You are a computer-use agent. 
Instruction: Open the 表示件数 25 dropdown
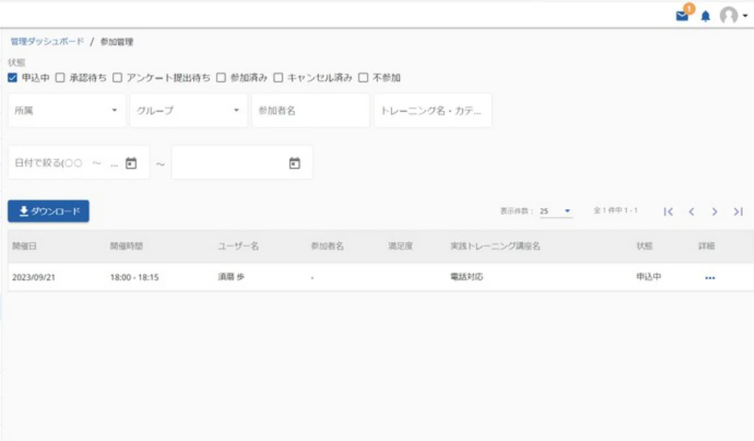556,211
